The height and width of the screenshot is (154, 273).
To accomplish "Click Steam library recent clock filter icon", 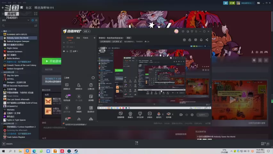I will click(x=32, y=20).
